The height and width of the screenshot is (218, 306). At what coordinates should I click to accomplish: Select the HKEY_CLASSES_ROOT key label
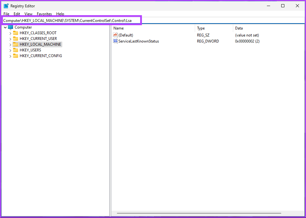pyautogui.click(x=38, y=33)
